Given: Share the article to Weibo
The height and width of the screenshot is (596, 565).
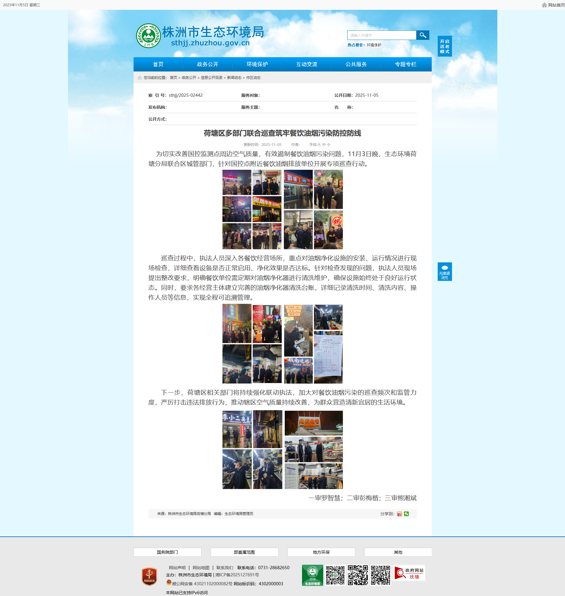Looking at the screenshot, I should (x=399, y=514).
